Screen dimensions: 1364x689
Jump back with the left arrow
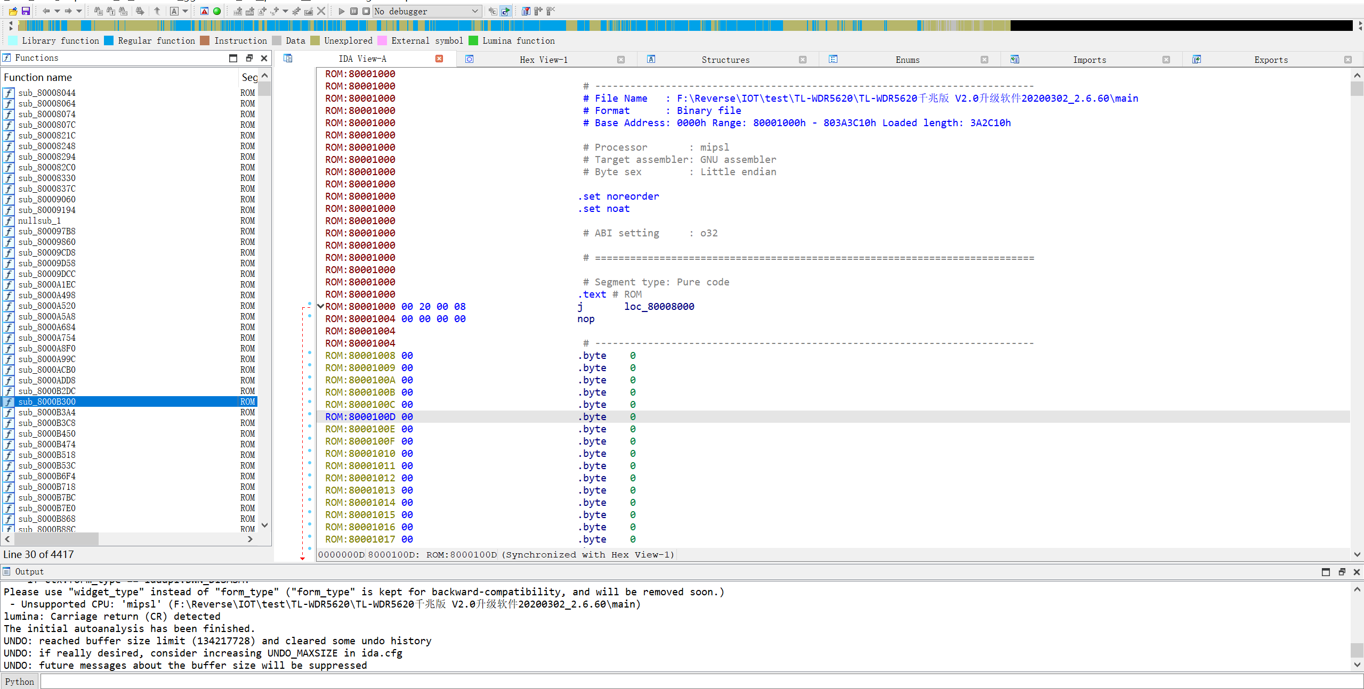[46, 11]
